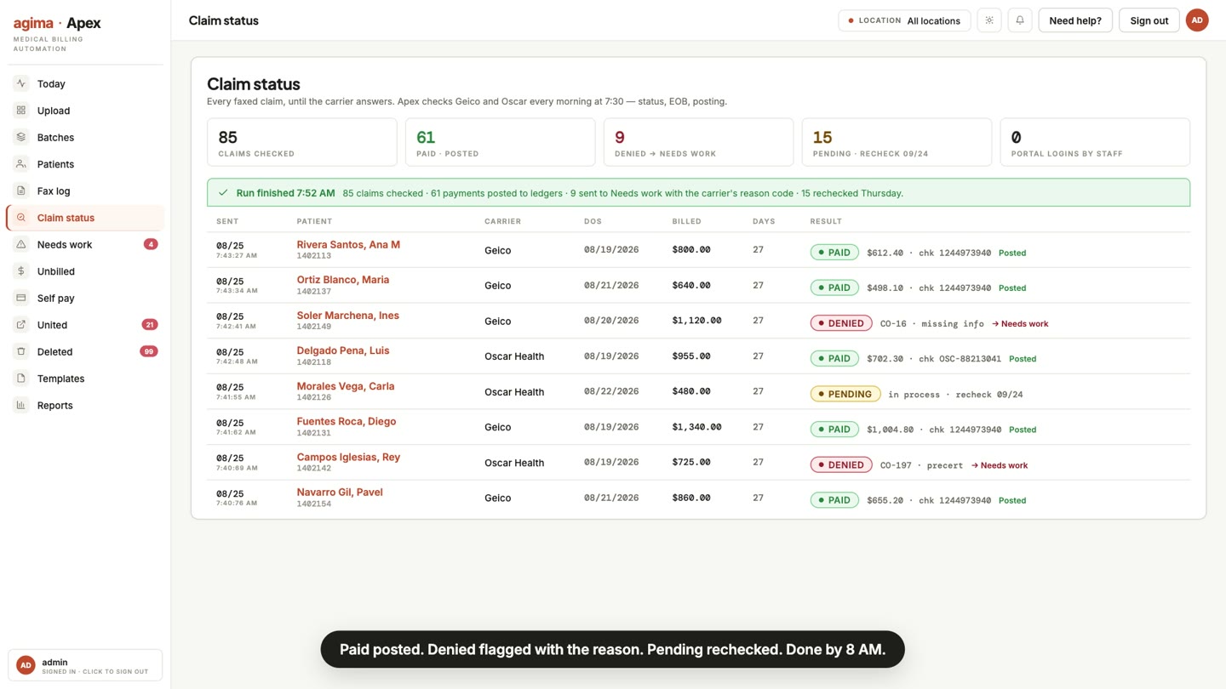The width and height of the screenshot is (1226, 689).
Task: Click the Sign out button
Action: 1149,20
